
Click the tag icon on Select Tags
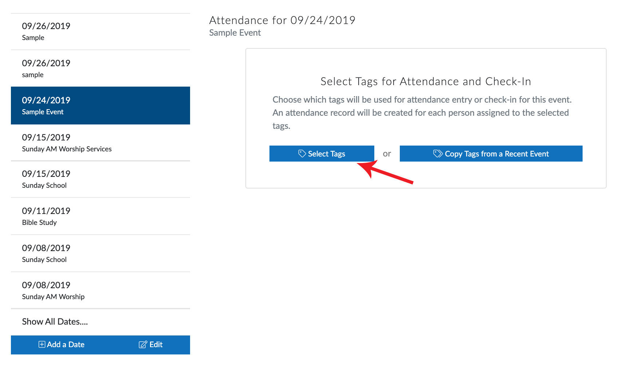[301, 153]
